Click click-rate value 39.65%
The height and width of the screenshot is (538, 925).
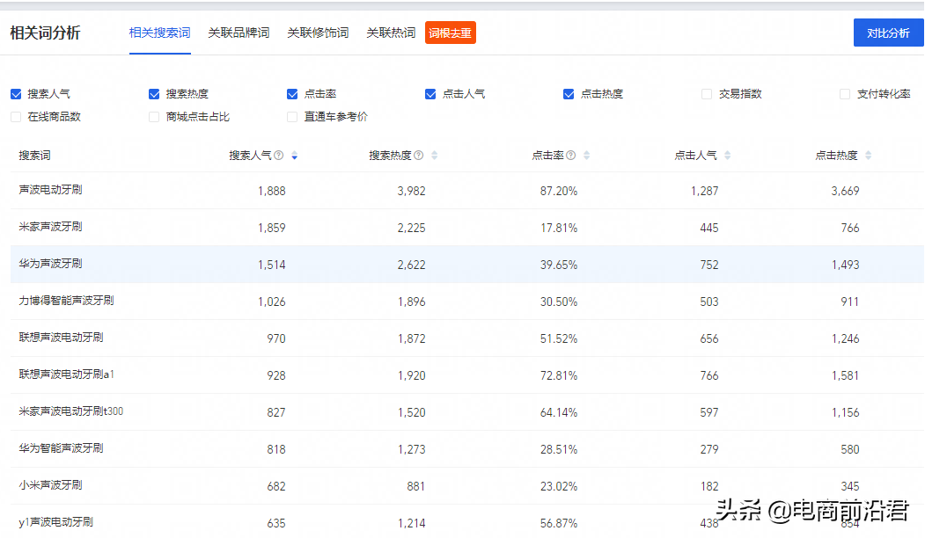coord(559,265)
